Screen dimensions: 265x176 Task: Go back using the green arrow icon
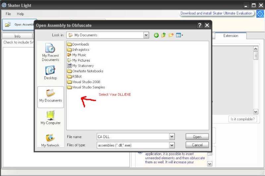[156, 35]
